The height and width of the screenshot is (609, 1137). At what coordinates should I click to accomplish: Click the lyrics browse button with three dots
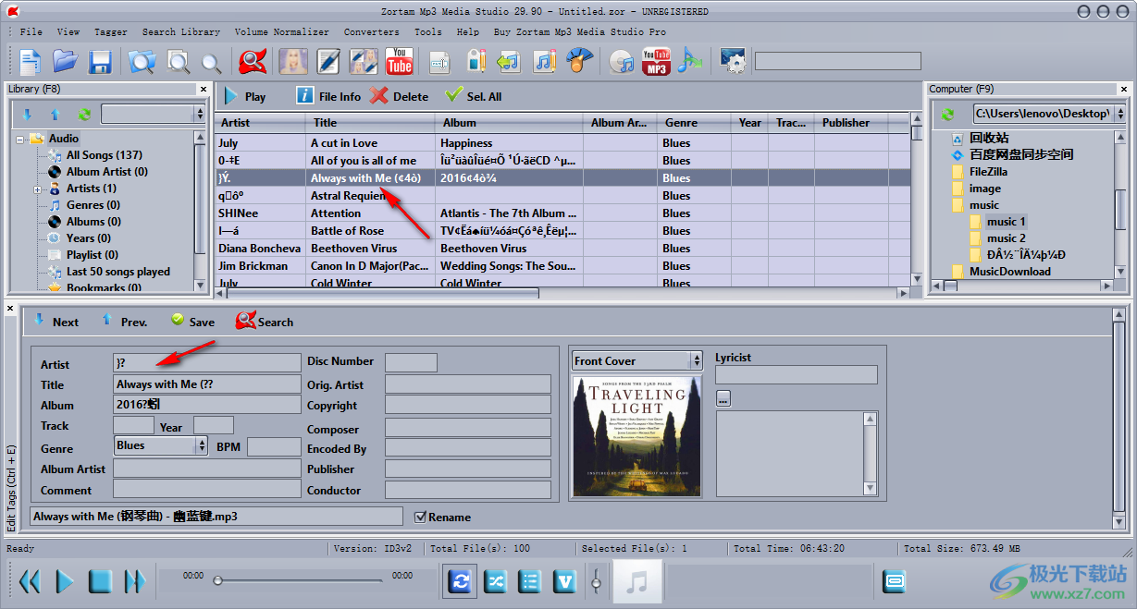point(723,398)
